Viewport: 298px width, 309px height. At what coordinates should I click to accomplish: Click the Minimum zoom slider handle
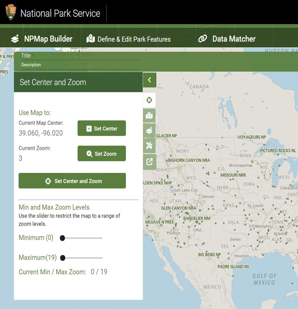(x=62, y=238)
